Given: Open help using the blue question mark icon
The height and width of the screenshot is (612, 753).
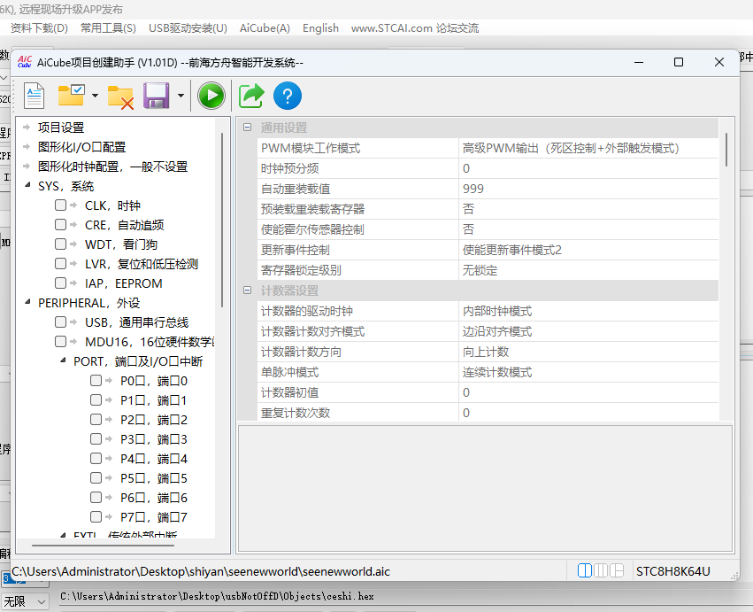Looking at the screenshot, I should pos(287,96).
